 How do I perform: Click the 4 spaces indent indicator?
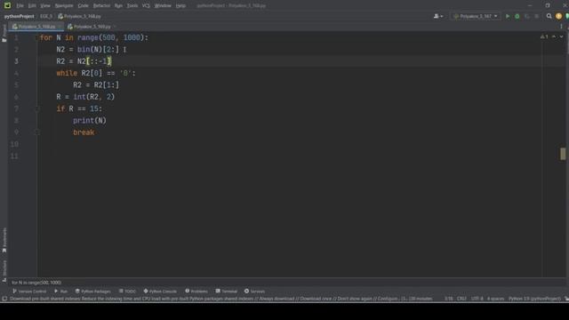tap(495, 299)
